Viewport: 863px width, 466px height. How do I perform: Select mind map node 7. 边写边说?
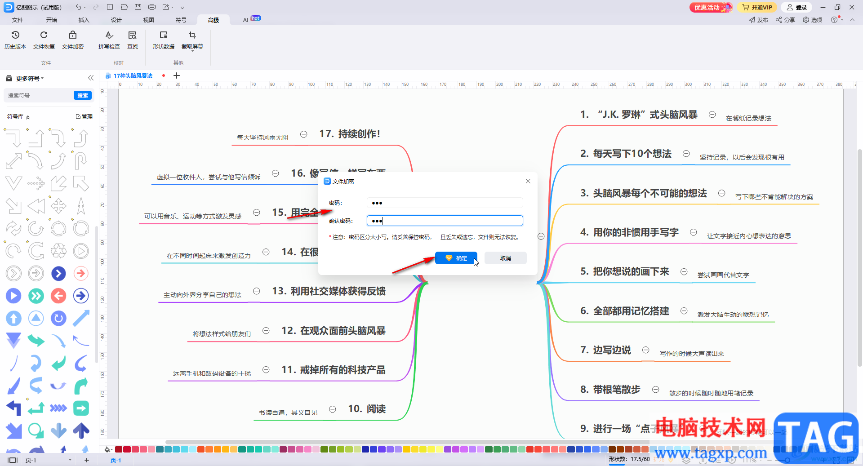(605, 350)
